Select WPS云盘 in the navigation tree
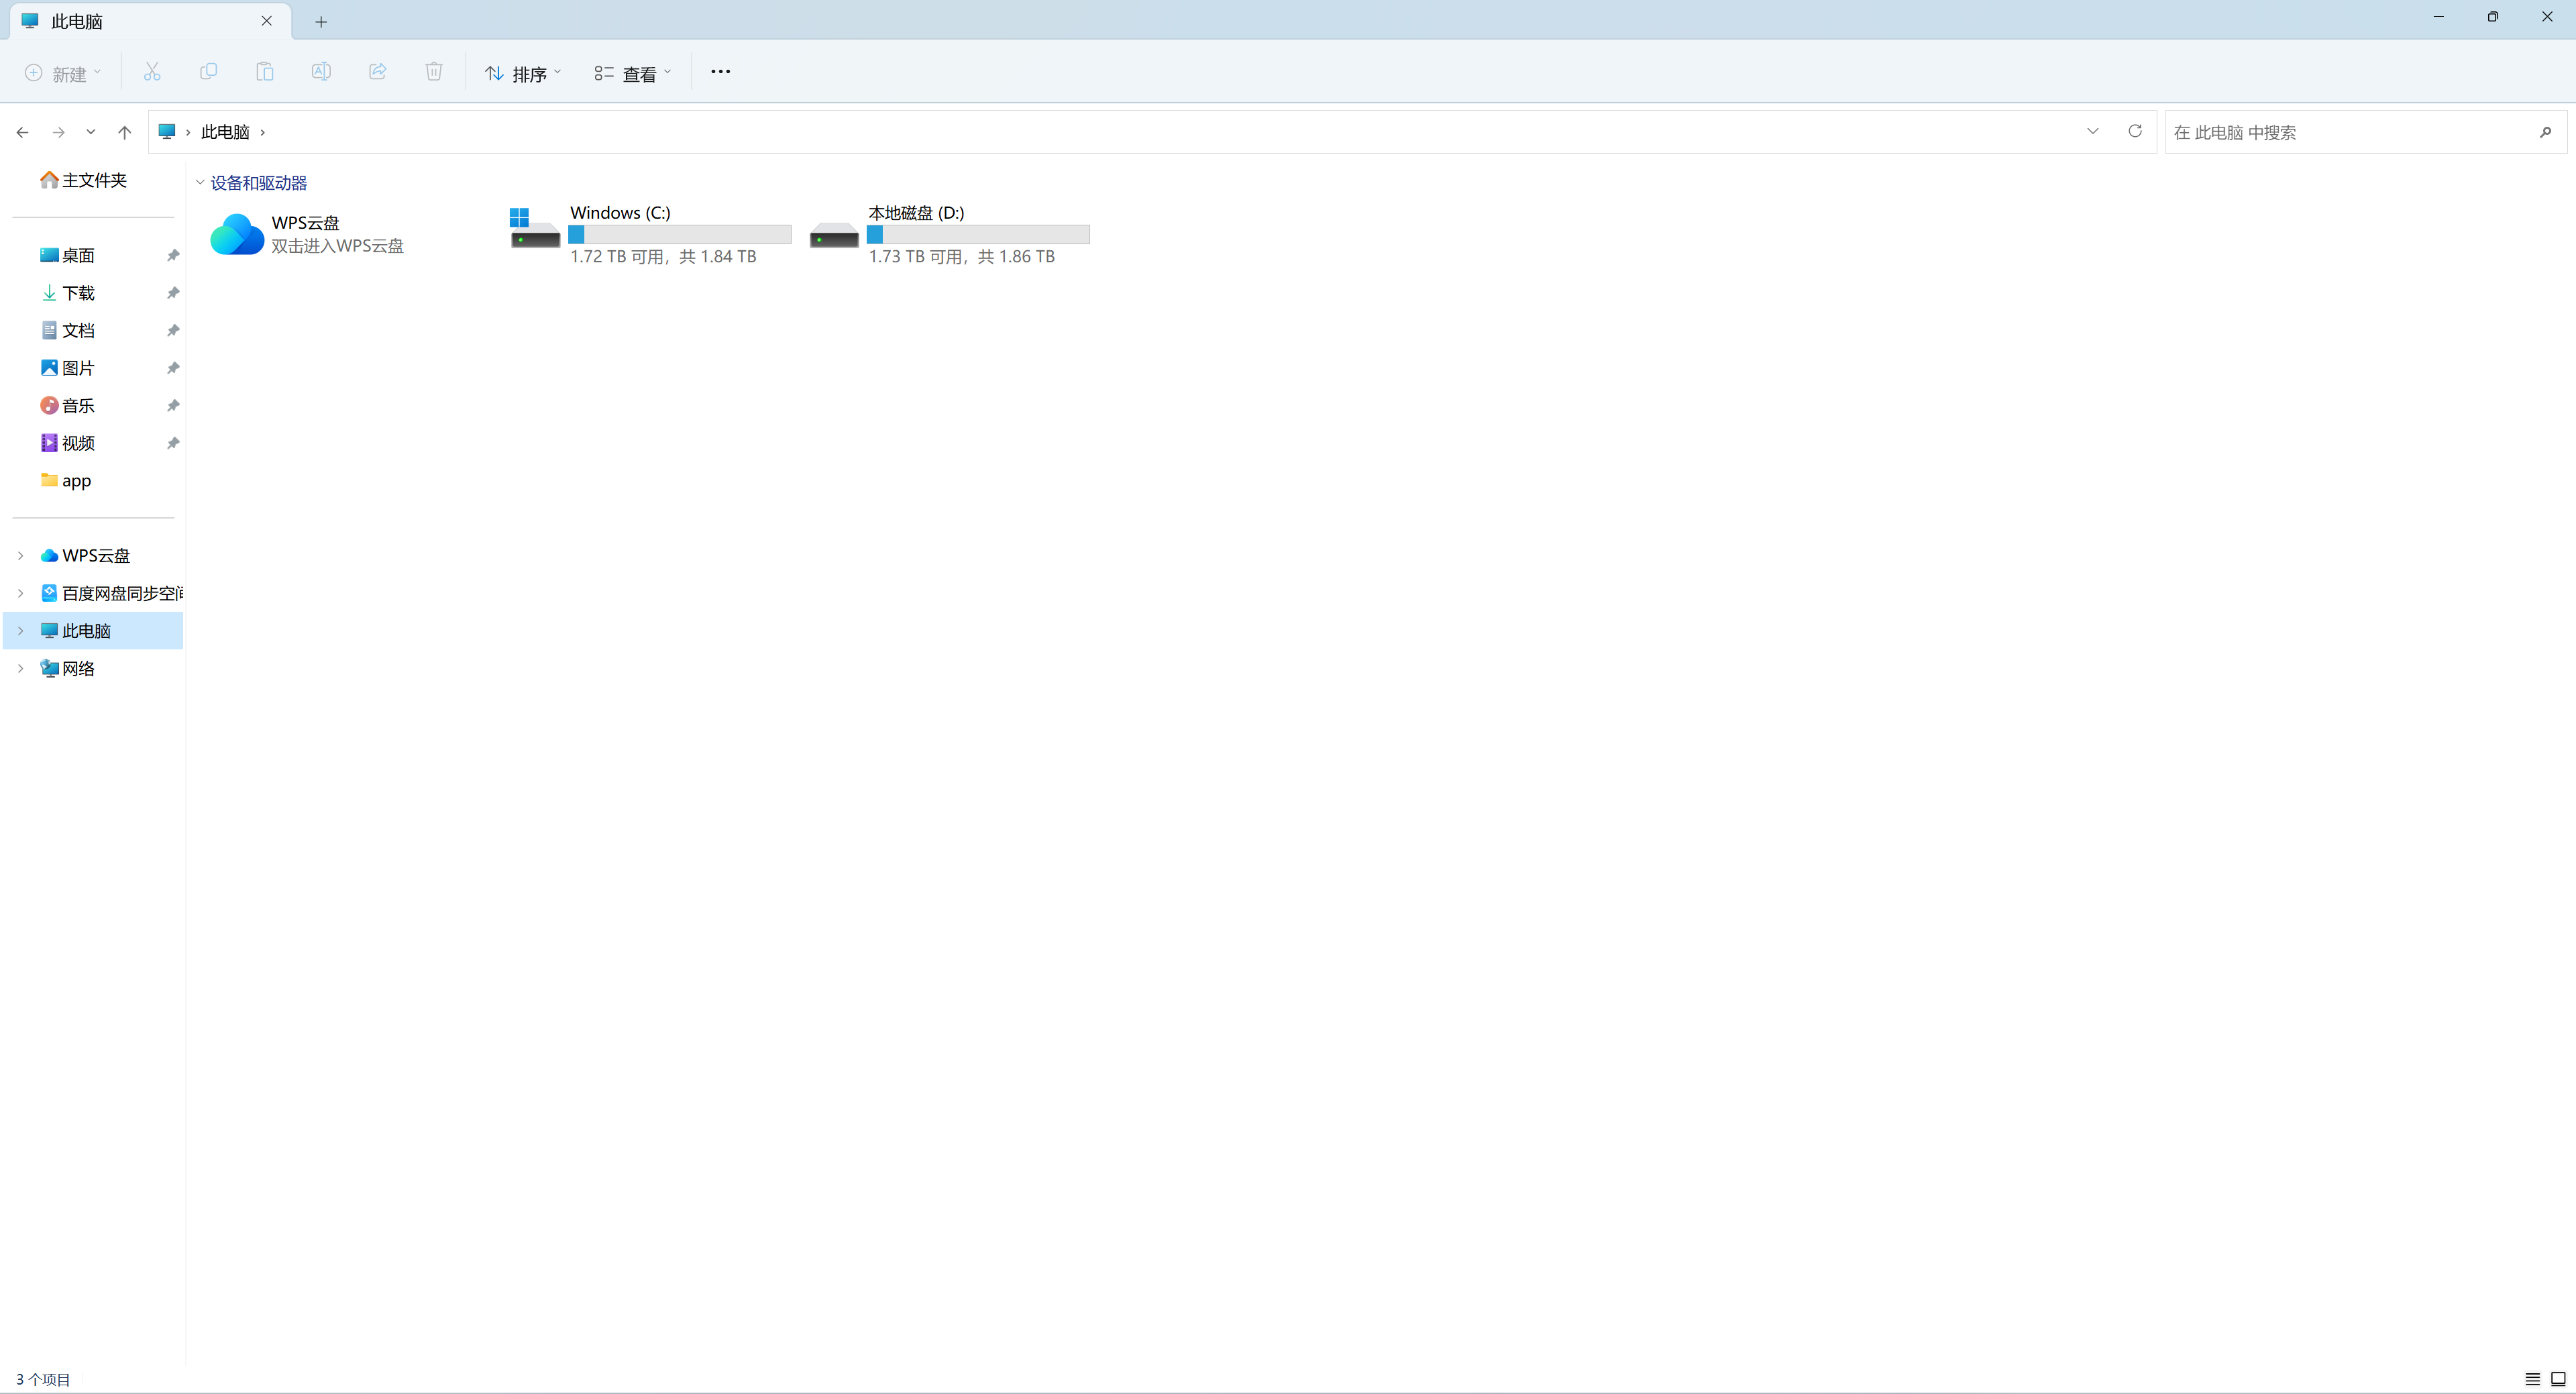Image resolution: width=2576 pixels, height=1394 pixels. (96, 556)
